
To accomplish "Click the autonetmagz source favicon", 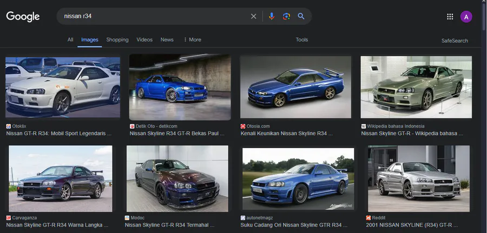I will pyautogui.click(x=243, y=218).
